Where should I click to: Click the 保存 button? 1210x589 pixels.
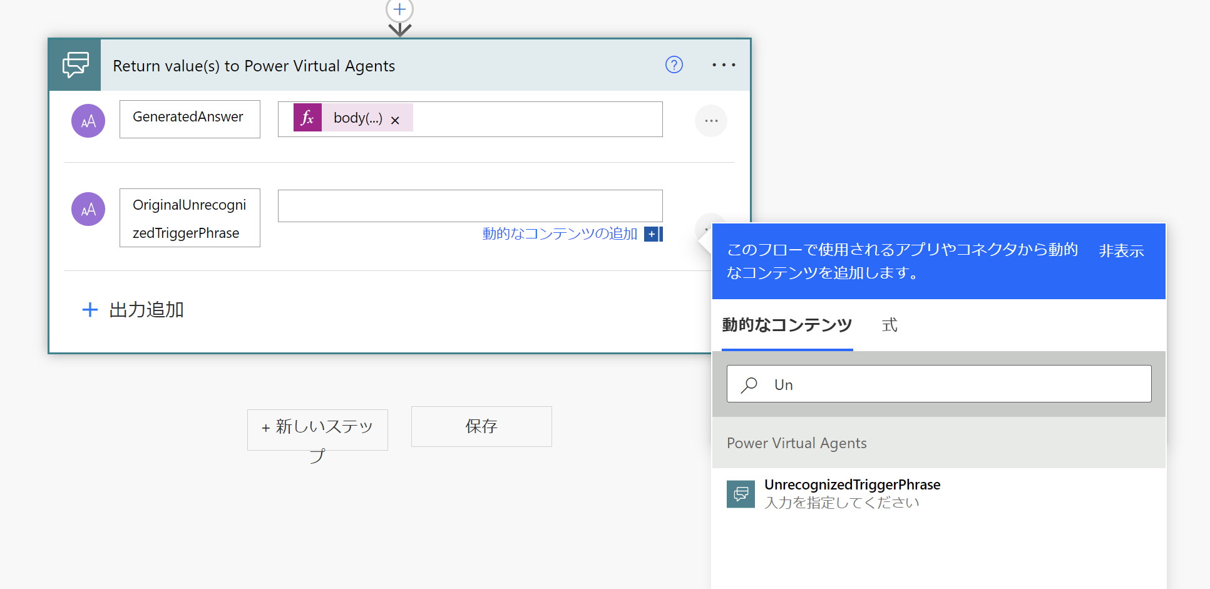coord(481,426)
